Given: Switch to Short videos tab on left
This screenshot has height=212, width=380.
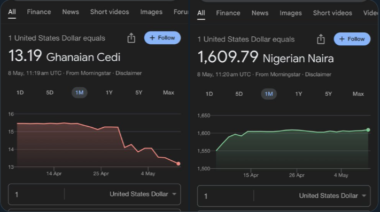Looking at the screenshot, I should [110, 12].
